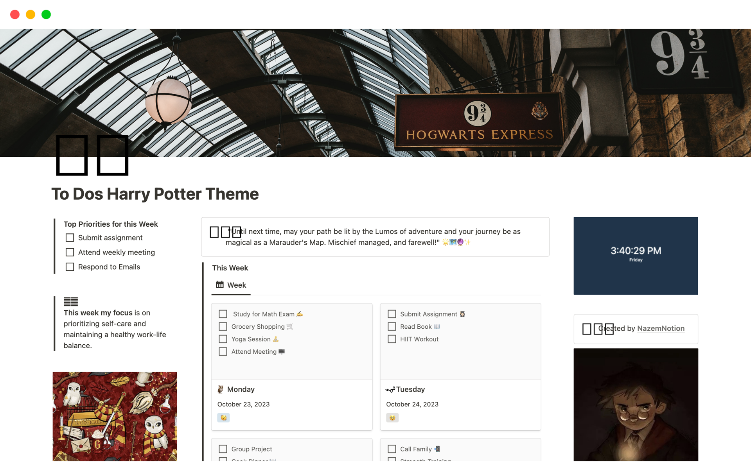
Task: Open the NazemNotion creator link
Action: 661,328
